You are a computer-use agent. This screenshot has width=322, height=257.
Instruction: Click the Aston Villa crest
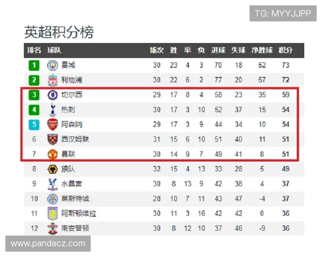(x=53, y=213)
